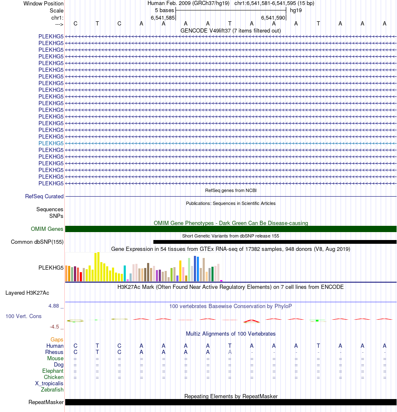Click the faded gray A in Rhesus row
Viewport: 397px width, 412px height.
click(230, 352)
